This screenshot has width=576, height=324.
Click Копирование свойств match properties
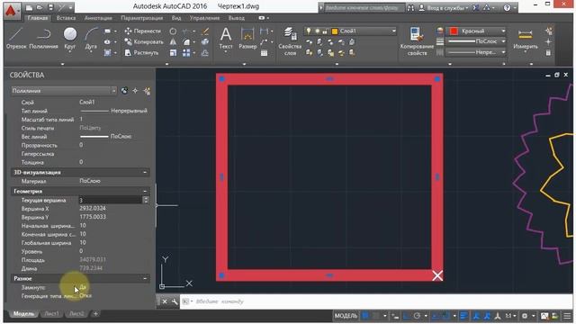click(417, 41)
